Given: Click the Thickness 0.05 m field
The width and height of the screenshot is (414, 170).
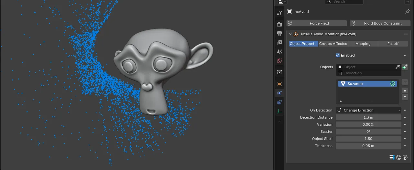Looking at the screenshot, I should tap(368, 146).
